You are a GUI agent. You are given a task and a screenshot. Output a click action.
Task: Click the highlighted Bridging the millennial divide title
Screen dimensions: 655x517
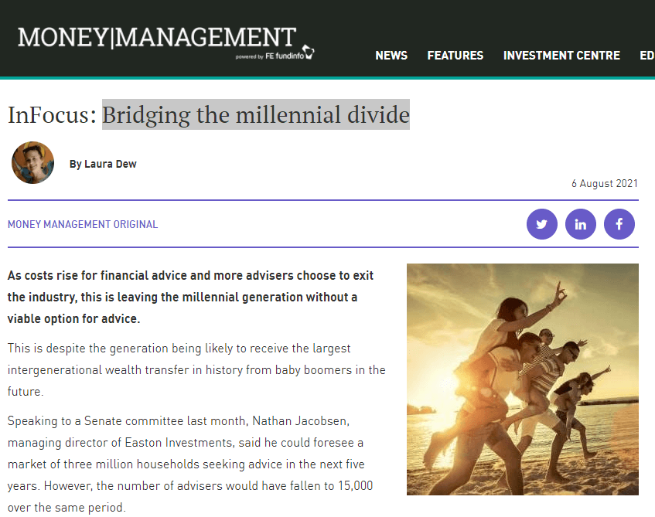point(256,114)
